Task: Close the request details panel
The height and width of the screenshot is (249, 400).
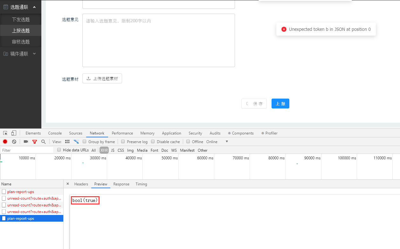Action: 68,184
